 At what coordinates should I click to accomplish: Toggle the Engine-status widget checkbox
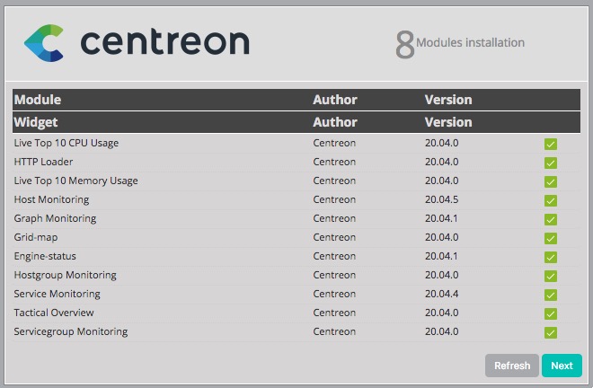pos(551,257)
